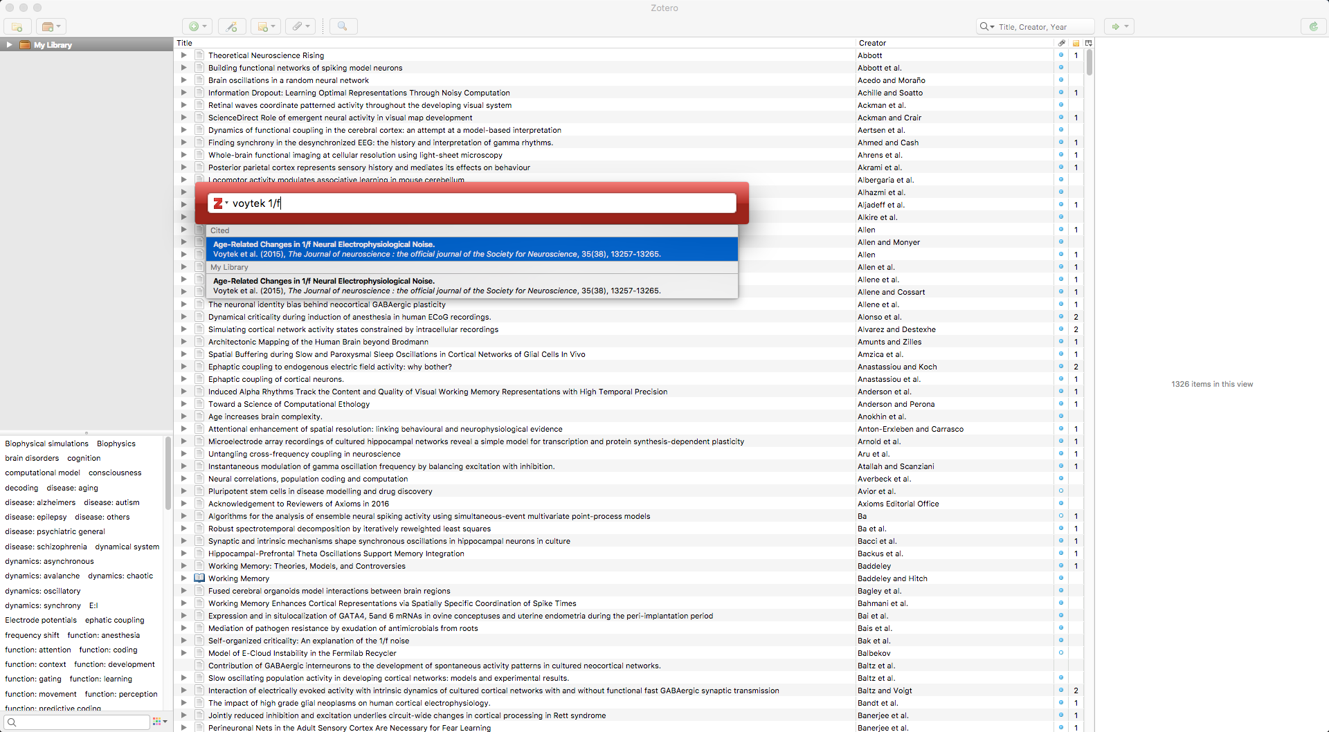The image size is (1329, 732).
Task: Click the Advanced Search magnifier icon
Action: pos(343,26)
